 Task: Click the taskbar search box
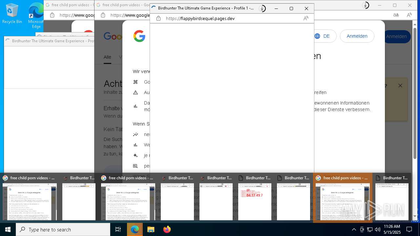63,229
